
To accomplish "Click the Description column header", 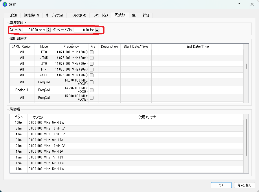I will coord(109,47).
